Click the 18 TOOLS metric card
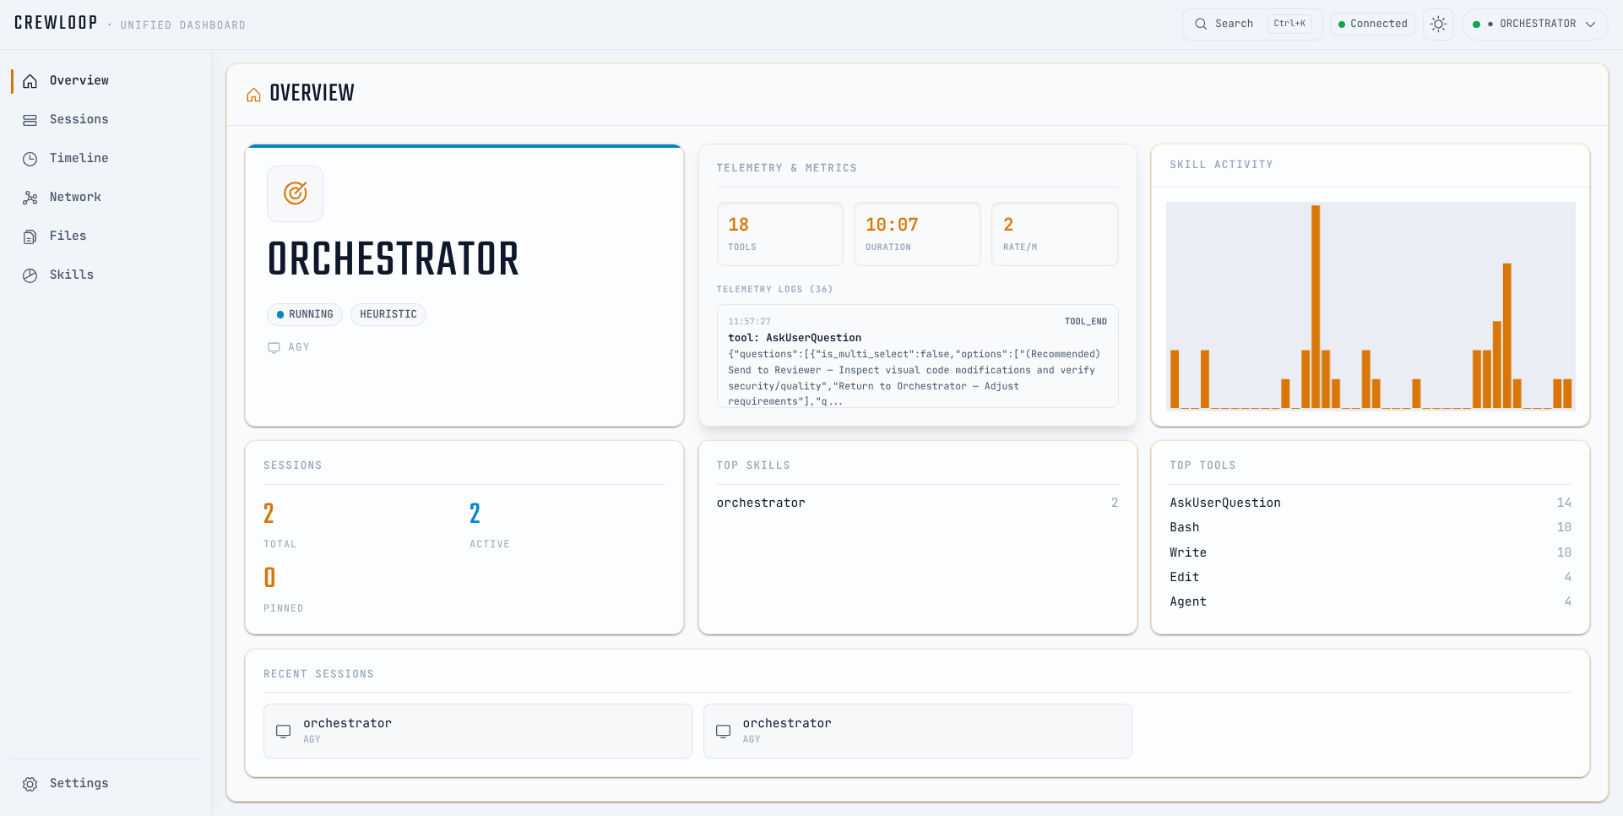 click(780, 234)
